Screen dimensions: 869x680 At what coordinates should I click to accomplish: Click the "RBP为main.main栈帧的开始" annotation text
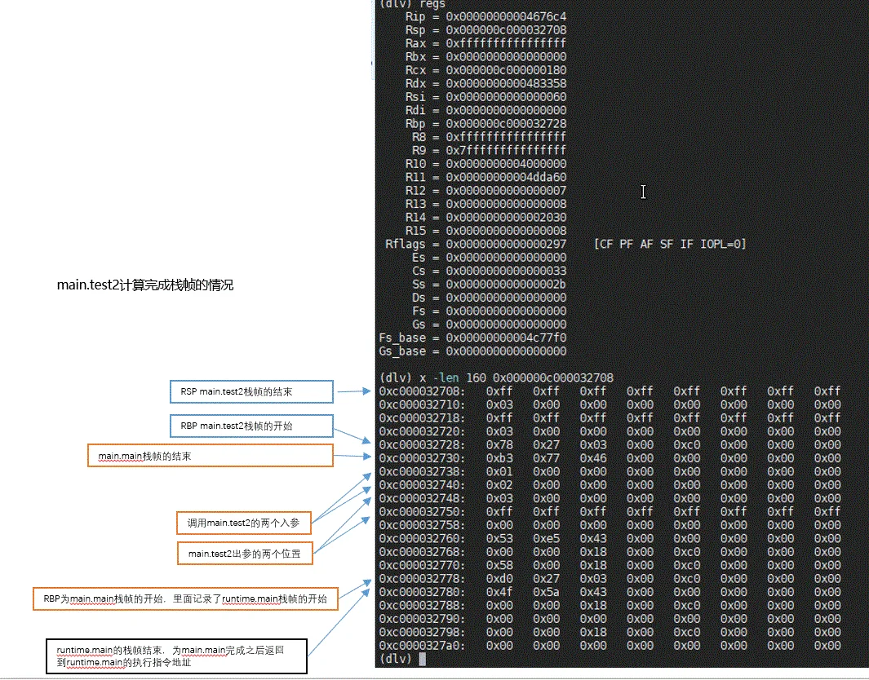pyautogui.click(x=185, y=598)
